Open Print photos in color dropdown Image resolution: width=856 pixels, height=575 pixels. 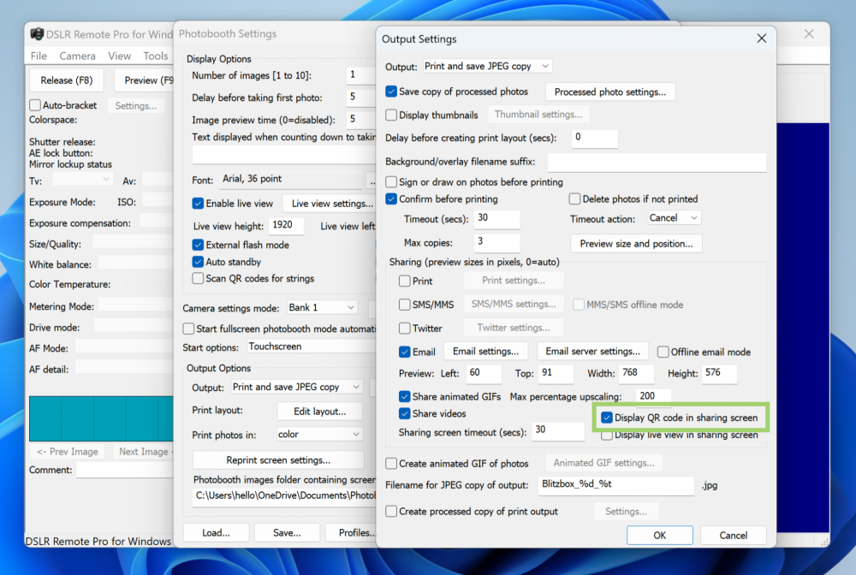pyautogui.click(x=319, y=435)
